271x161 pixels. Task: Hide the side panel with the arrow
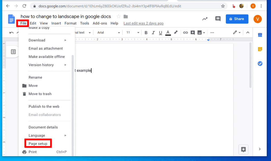pyautogui.click(x=260, y=149)
